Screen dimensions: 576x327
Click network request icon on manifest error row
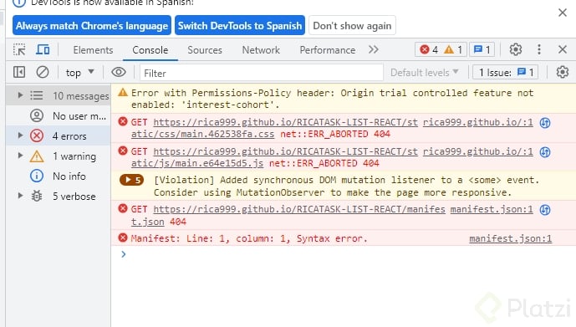[x=545, y=210]
